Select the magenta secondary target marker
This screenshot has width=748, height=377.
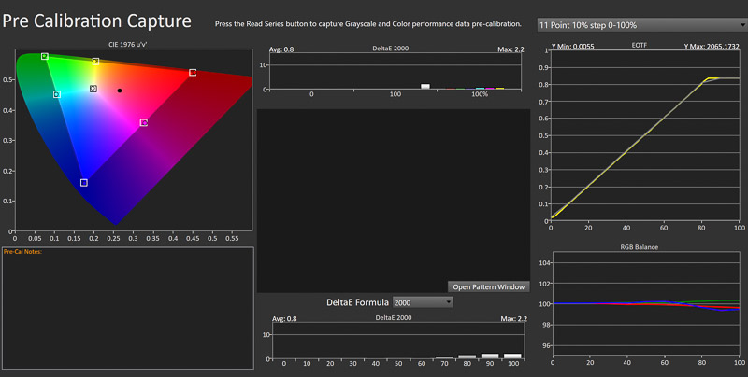click(143, 122)
